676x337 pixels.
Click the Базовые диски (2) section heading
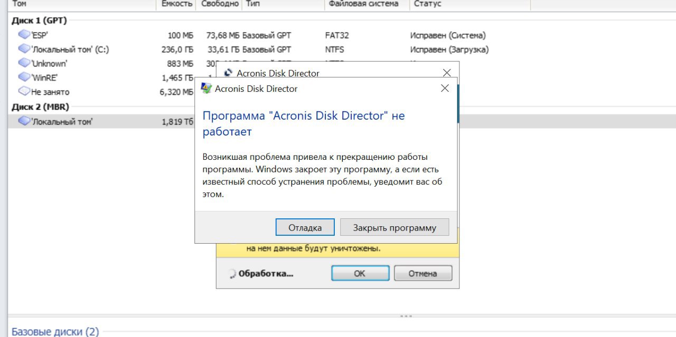(x=55, y=332)
